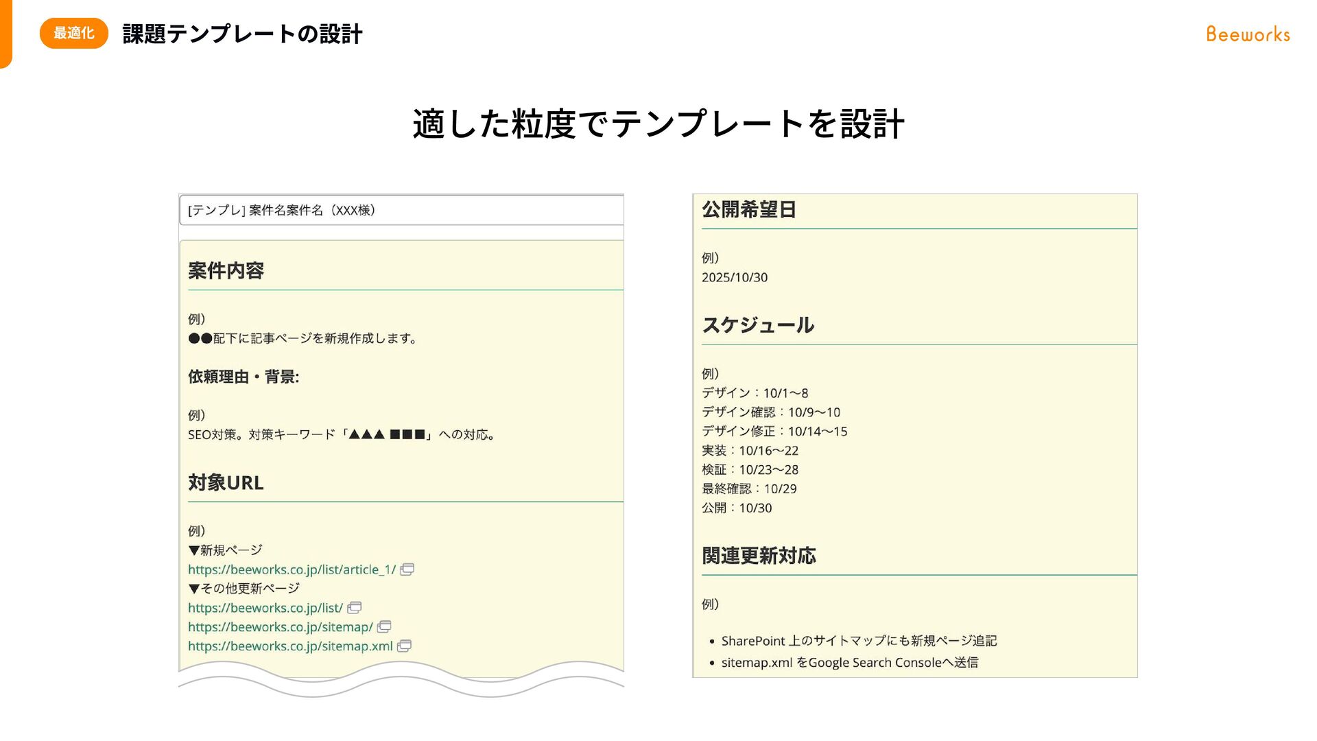Open the beeworks.co.jp/list/ link

(x=265, y=608)
